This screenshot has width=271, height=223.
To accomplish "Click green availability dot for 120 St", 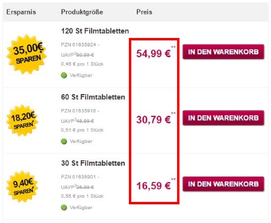I will (x=64, y=75).
